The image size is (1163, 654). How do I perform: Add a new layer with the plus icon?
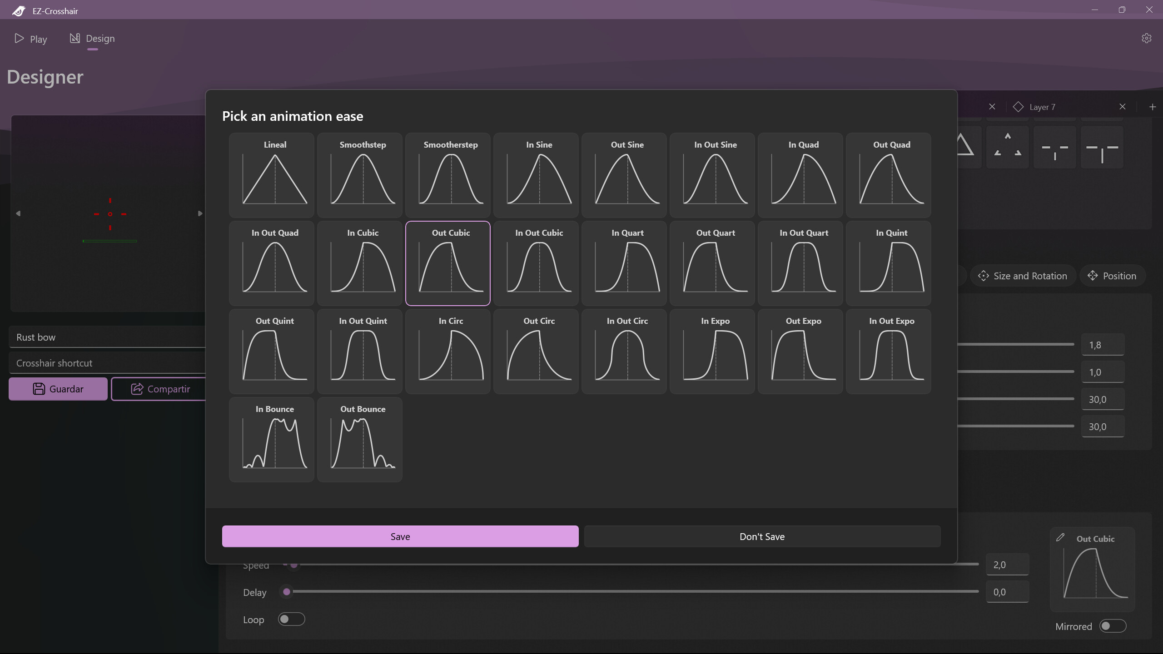[x=1153, y=107]
